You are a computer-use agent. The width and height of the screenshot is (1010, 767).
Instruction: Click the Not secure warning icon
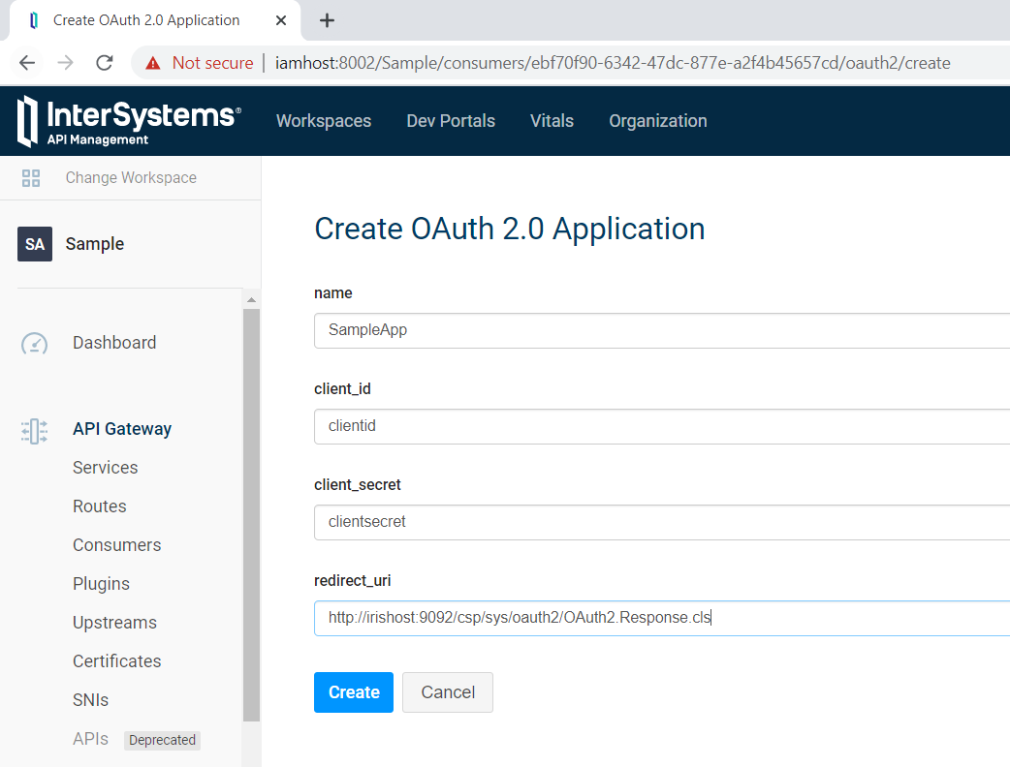(x=153, y=63)
